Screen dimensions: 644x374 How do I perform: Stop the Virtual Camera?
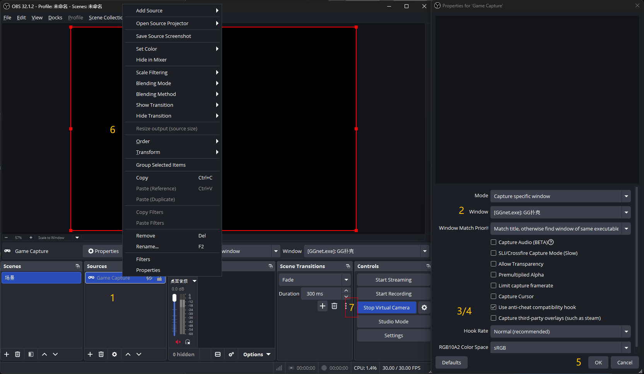coord(386,307)
